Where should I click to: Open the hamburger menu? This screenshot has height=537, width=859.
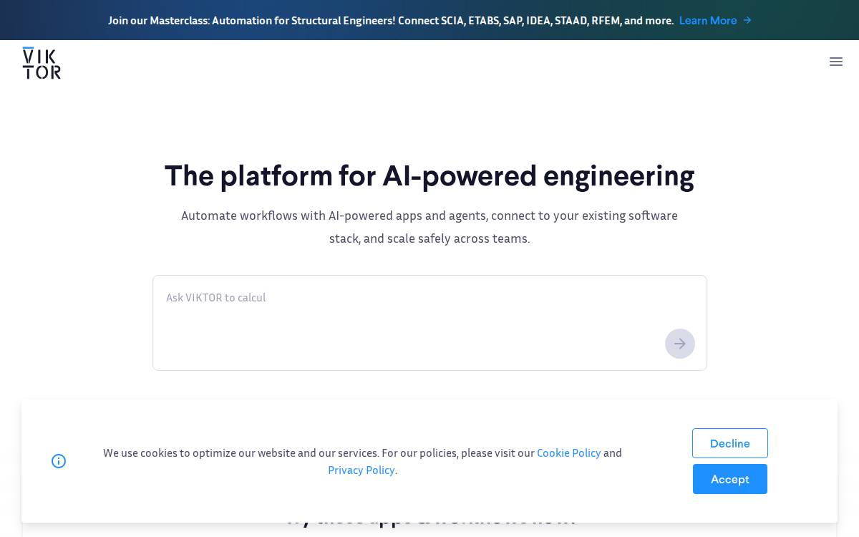coord(836,62)
